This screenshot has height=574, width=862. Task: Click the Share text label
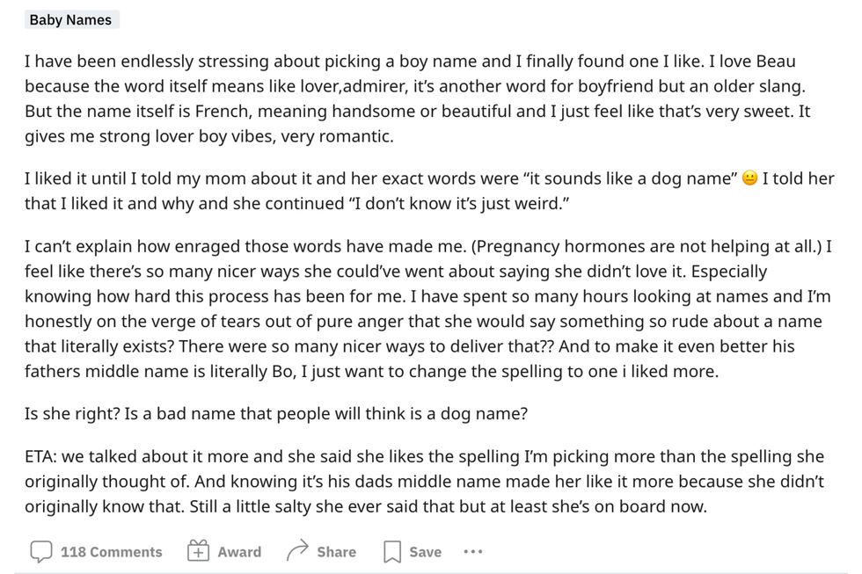point(336,552)
